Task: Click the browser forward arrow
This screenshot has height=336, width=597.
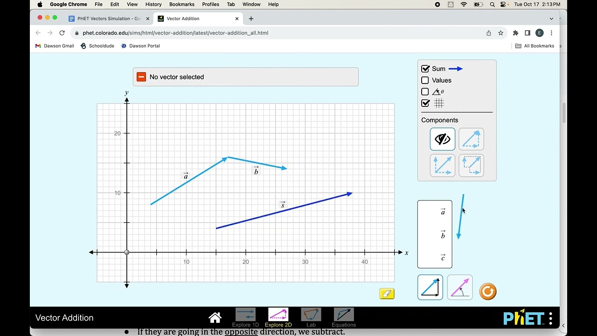Action: (x=50, y=33)
